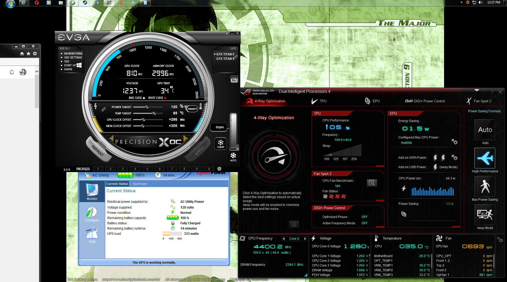This screenshot has width=507, height=282.
Task: Open the 4-Way Optimization report document icon
Action: 294,224
